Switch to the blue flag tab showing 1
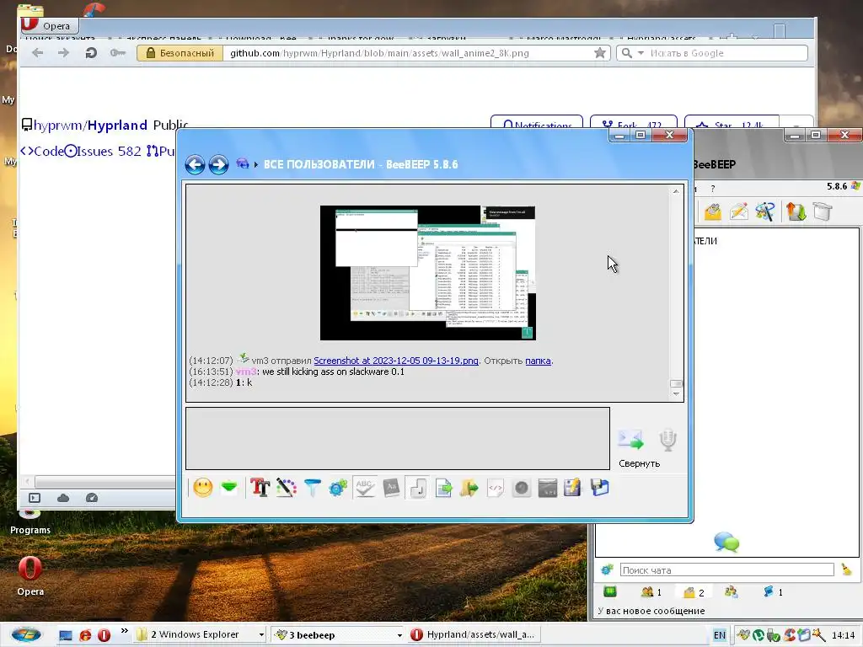The width and height of the screenshot is (863, 647). tap(774, 592)
